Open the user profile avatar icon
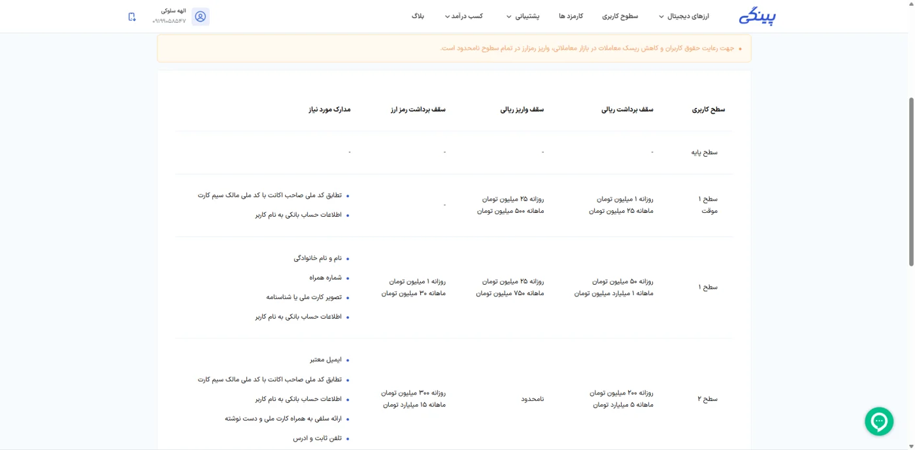This screenshot has height=450, width=915. [201, 16]
